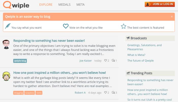
Task: Click the Join or Log In button
Action: point(160,4)
